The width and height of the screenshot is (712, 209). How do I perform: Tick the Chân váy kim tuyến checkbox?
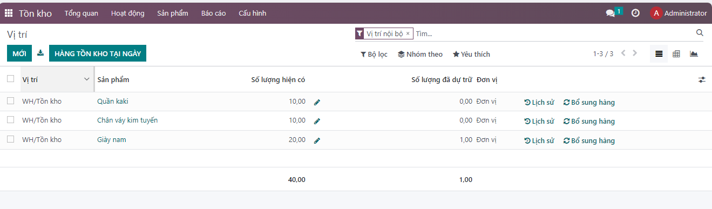(10, 120)
